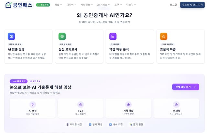
Task: Click the brain icon above 시각 학습
Action: click(x=128, y=105)
